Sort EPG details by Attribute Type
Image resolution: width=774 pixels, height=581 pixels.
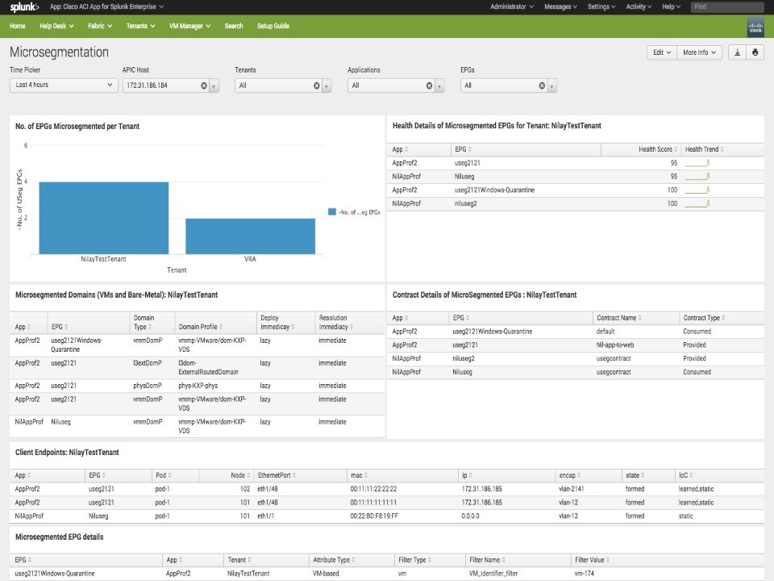334,560
